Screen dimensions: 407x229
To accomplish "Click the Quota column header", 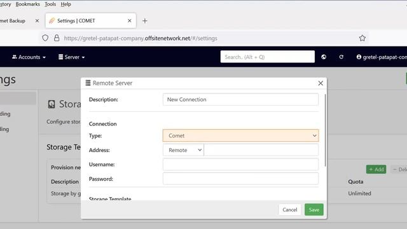I will (355, 181).
